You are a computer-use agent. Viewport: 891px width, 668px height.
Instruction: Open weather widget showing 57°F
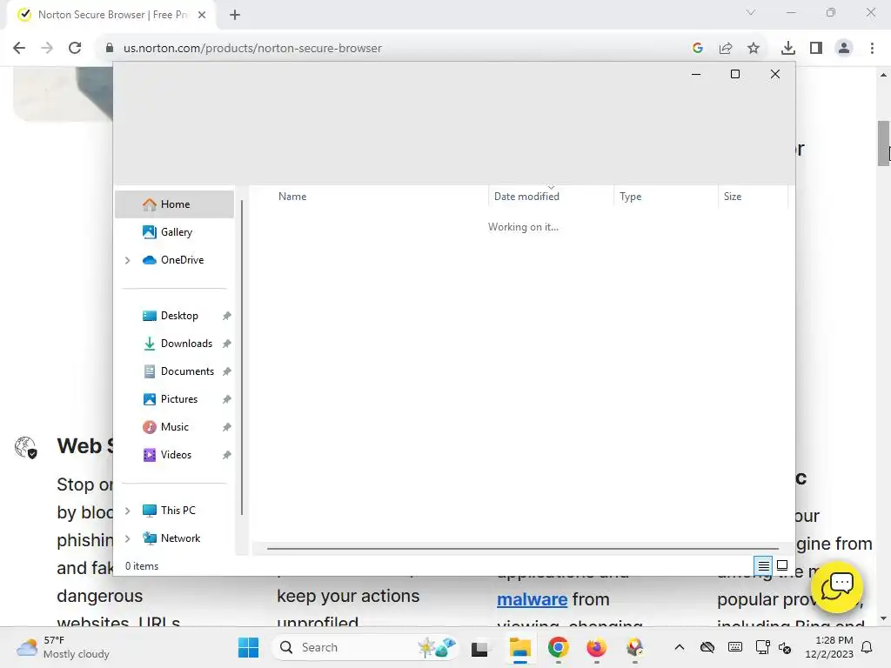coord(64,647)
